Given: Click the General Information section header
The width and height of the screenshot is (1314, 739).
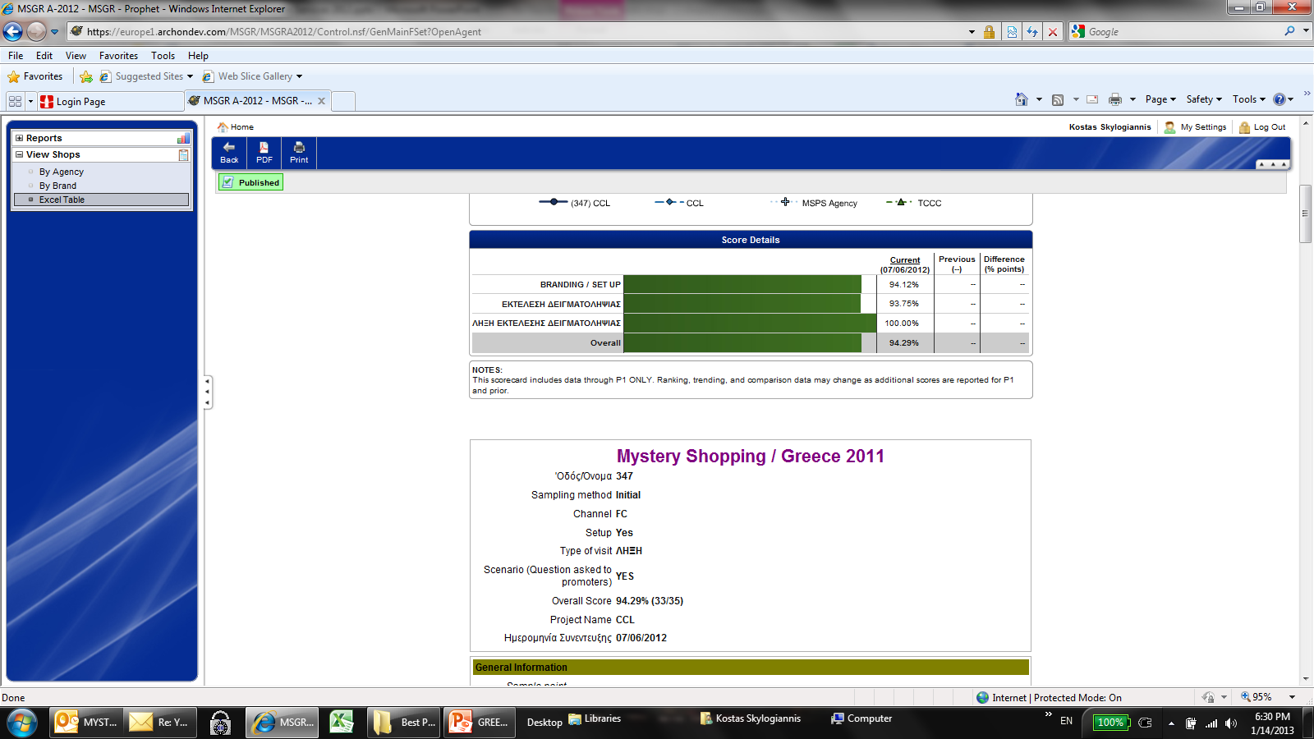Looking at the screenshot, I should click(x=750, y=667).
